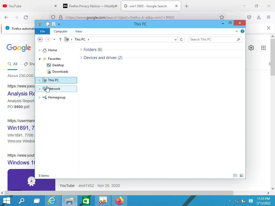The width and height of the screenshot is (275, 206).
Task: Open recent locations dropdown arrow
Action: click(x=54, y=39)
